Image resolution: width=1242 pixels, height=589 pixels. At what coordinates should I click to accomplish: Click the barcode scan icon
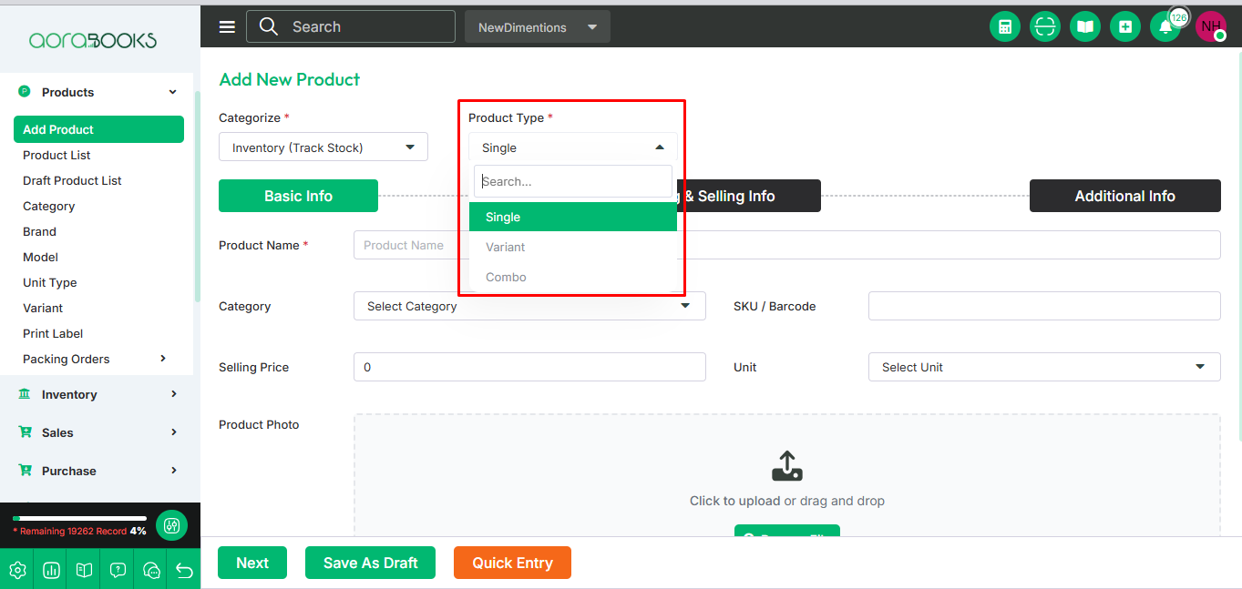(1044, 26)
